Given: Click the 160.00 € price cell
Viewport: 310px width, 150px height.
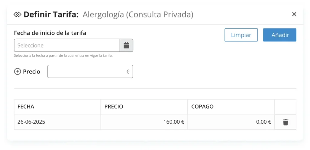Looking at the screenshot, I should pos(174,122).
